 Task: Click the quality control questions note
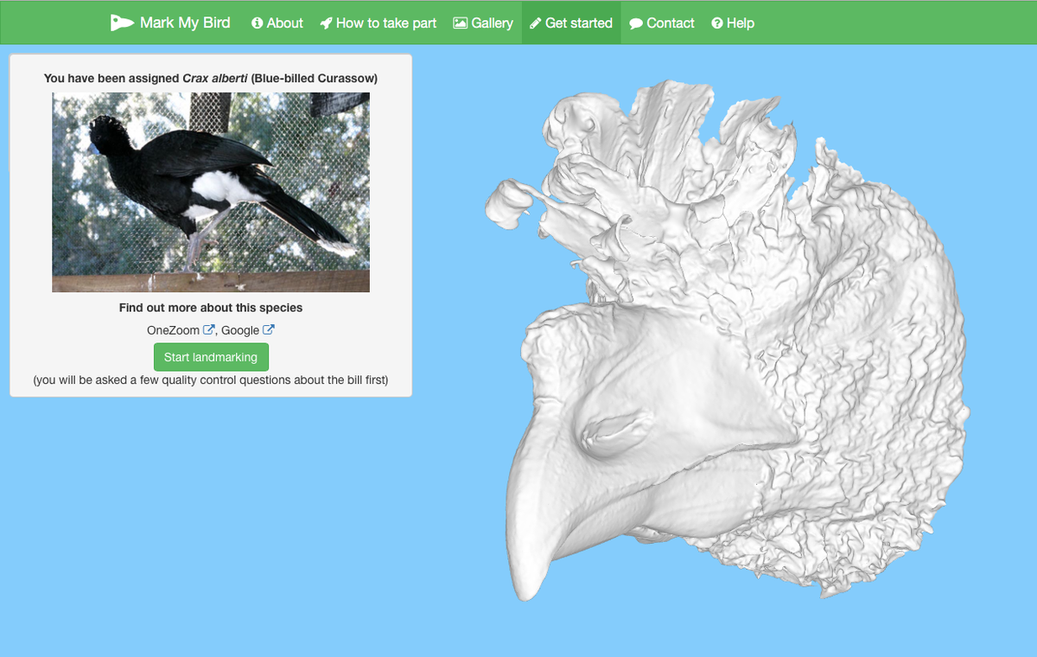coord(211,380)
